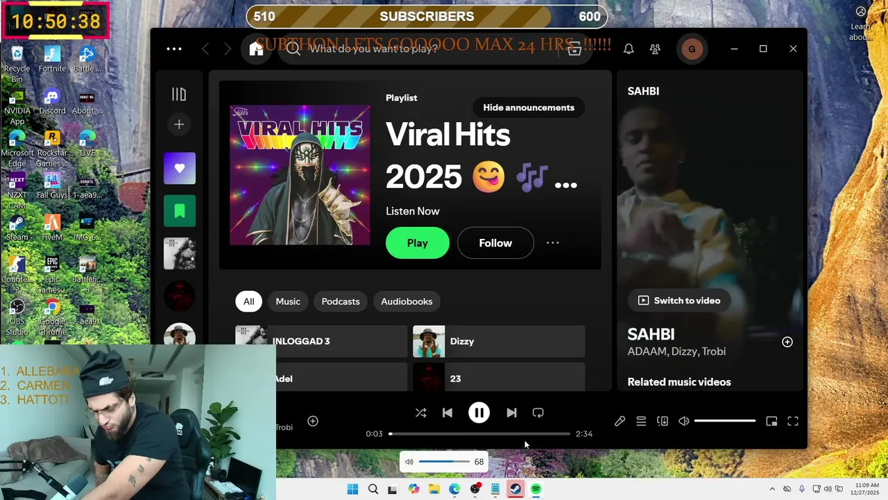Viewport: 888px width, 500px height.
Task: Open the third sidebar playlist thumbnail below bookmark
Action: click(x=180, y=254)
